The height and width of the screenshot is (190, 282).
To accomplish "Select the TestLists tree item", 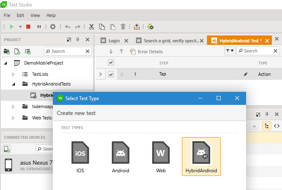I will click(x=40, y=74).
